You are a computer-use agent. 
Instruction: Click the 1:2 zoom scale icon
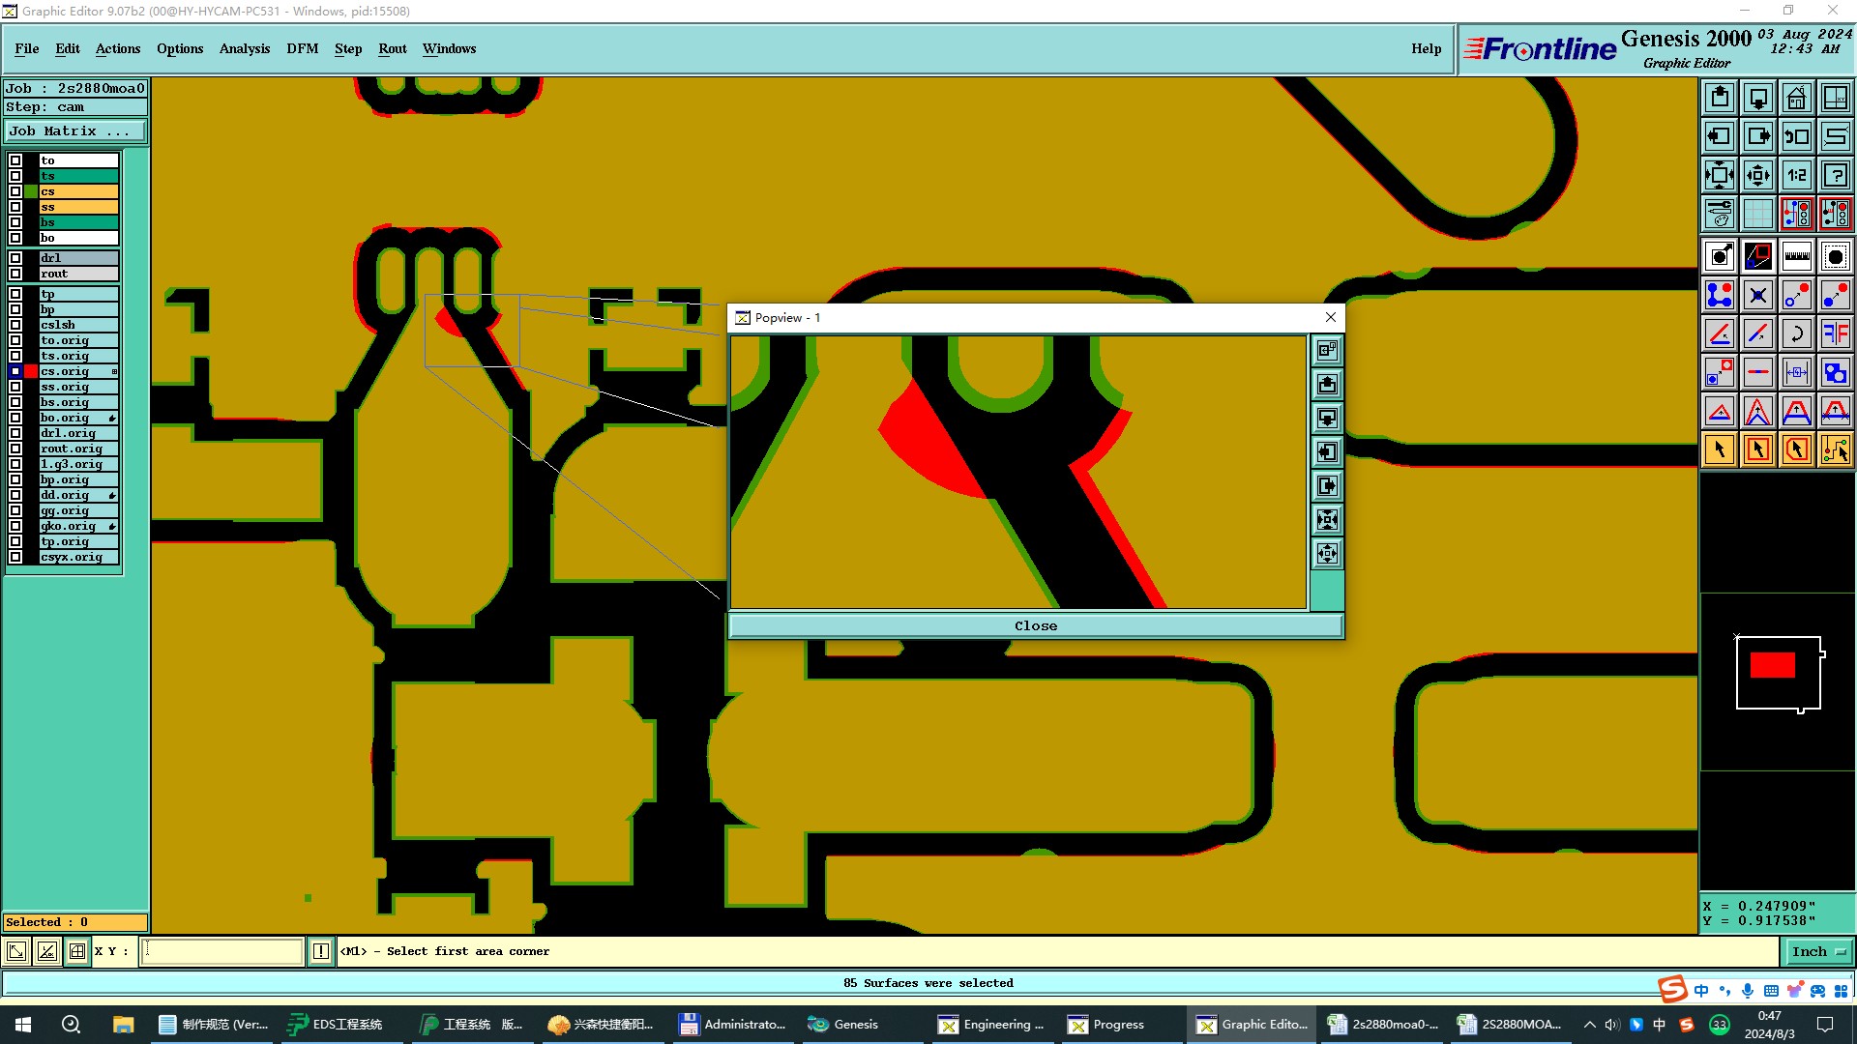click(1796, 175)
